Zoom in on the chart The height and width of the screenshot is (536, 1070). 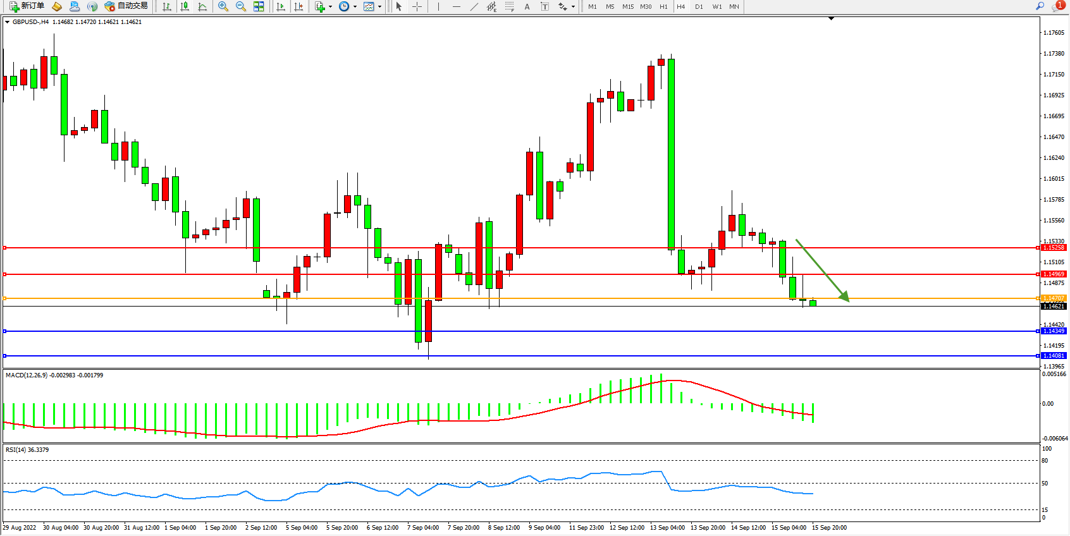[x=223, y=6]
